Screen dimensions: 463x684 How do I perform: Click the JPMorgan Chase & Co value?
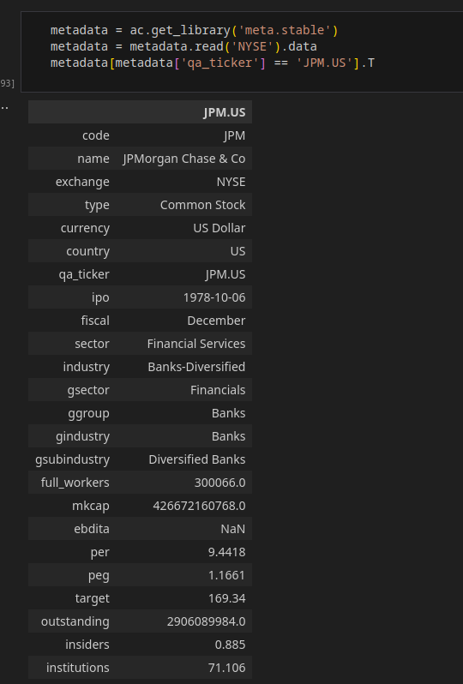[x=183, y=159]
